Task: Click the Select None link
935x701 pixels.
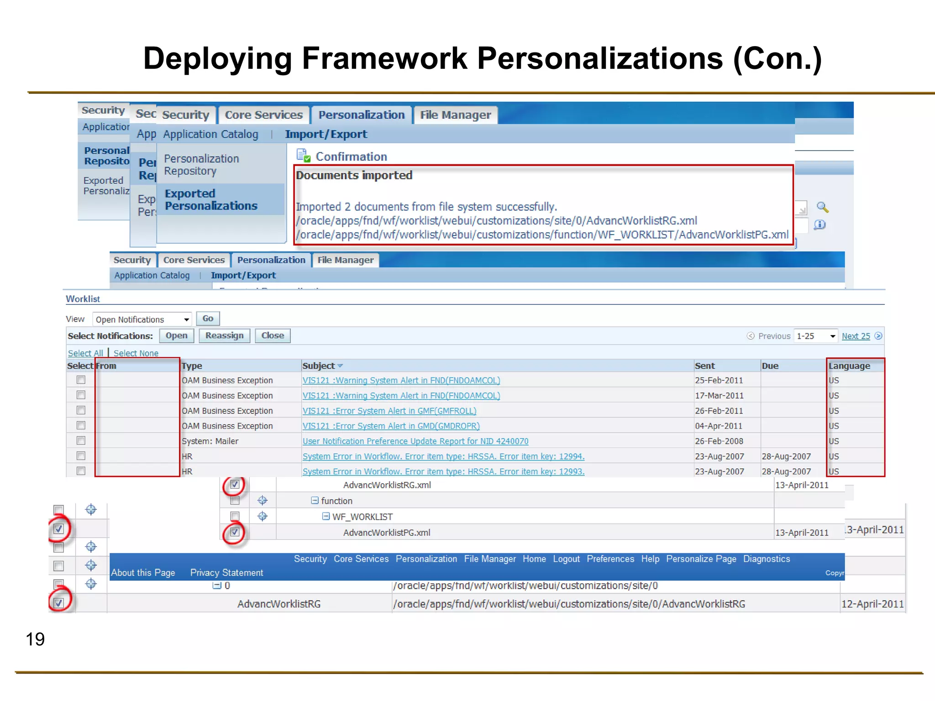Action: [x=136, y=353]
